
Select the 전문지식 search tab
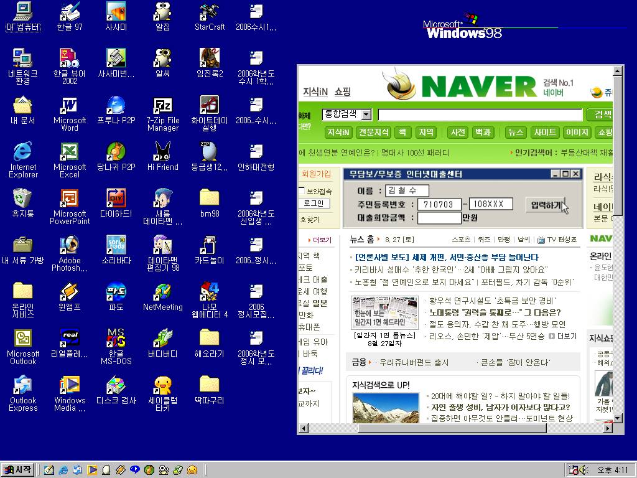point(374,132)
